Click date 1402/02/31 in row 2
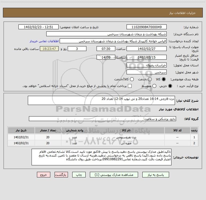 point(21,143)
